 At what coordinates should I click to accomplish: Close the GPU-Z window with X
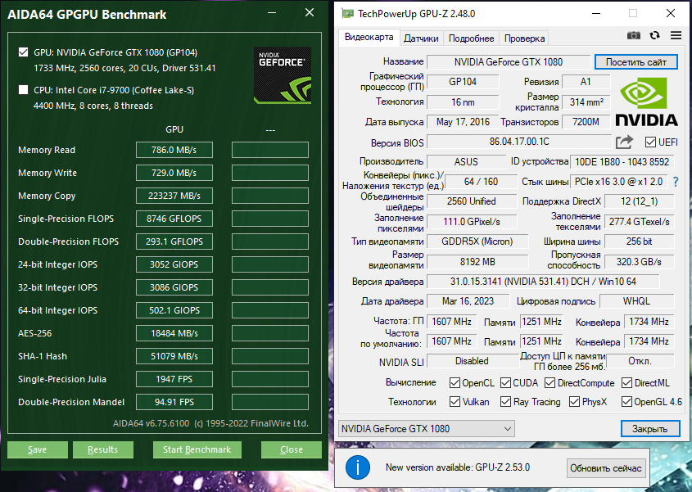(671, 13)
